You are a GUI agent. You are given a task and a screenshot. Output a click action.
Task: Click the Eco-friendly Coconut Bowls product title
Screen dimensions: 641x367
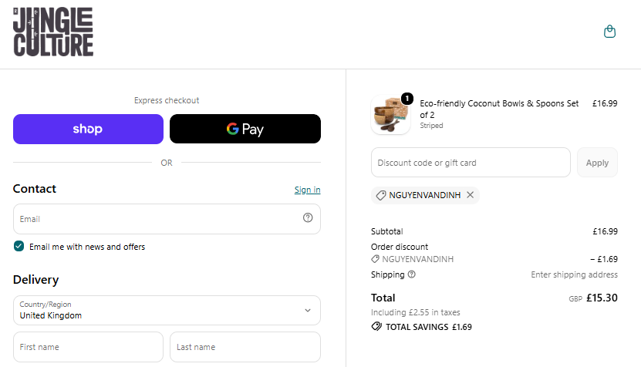click(499, 109)
